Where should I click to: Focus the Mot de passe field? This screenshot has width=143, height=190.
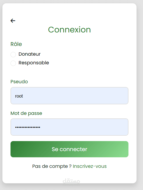pos(69,127)
